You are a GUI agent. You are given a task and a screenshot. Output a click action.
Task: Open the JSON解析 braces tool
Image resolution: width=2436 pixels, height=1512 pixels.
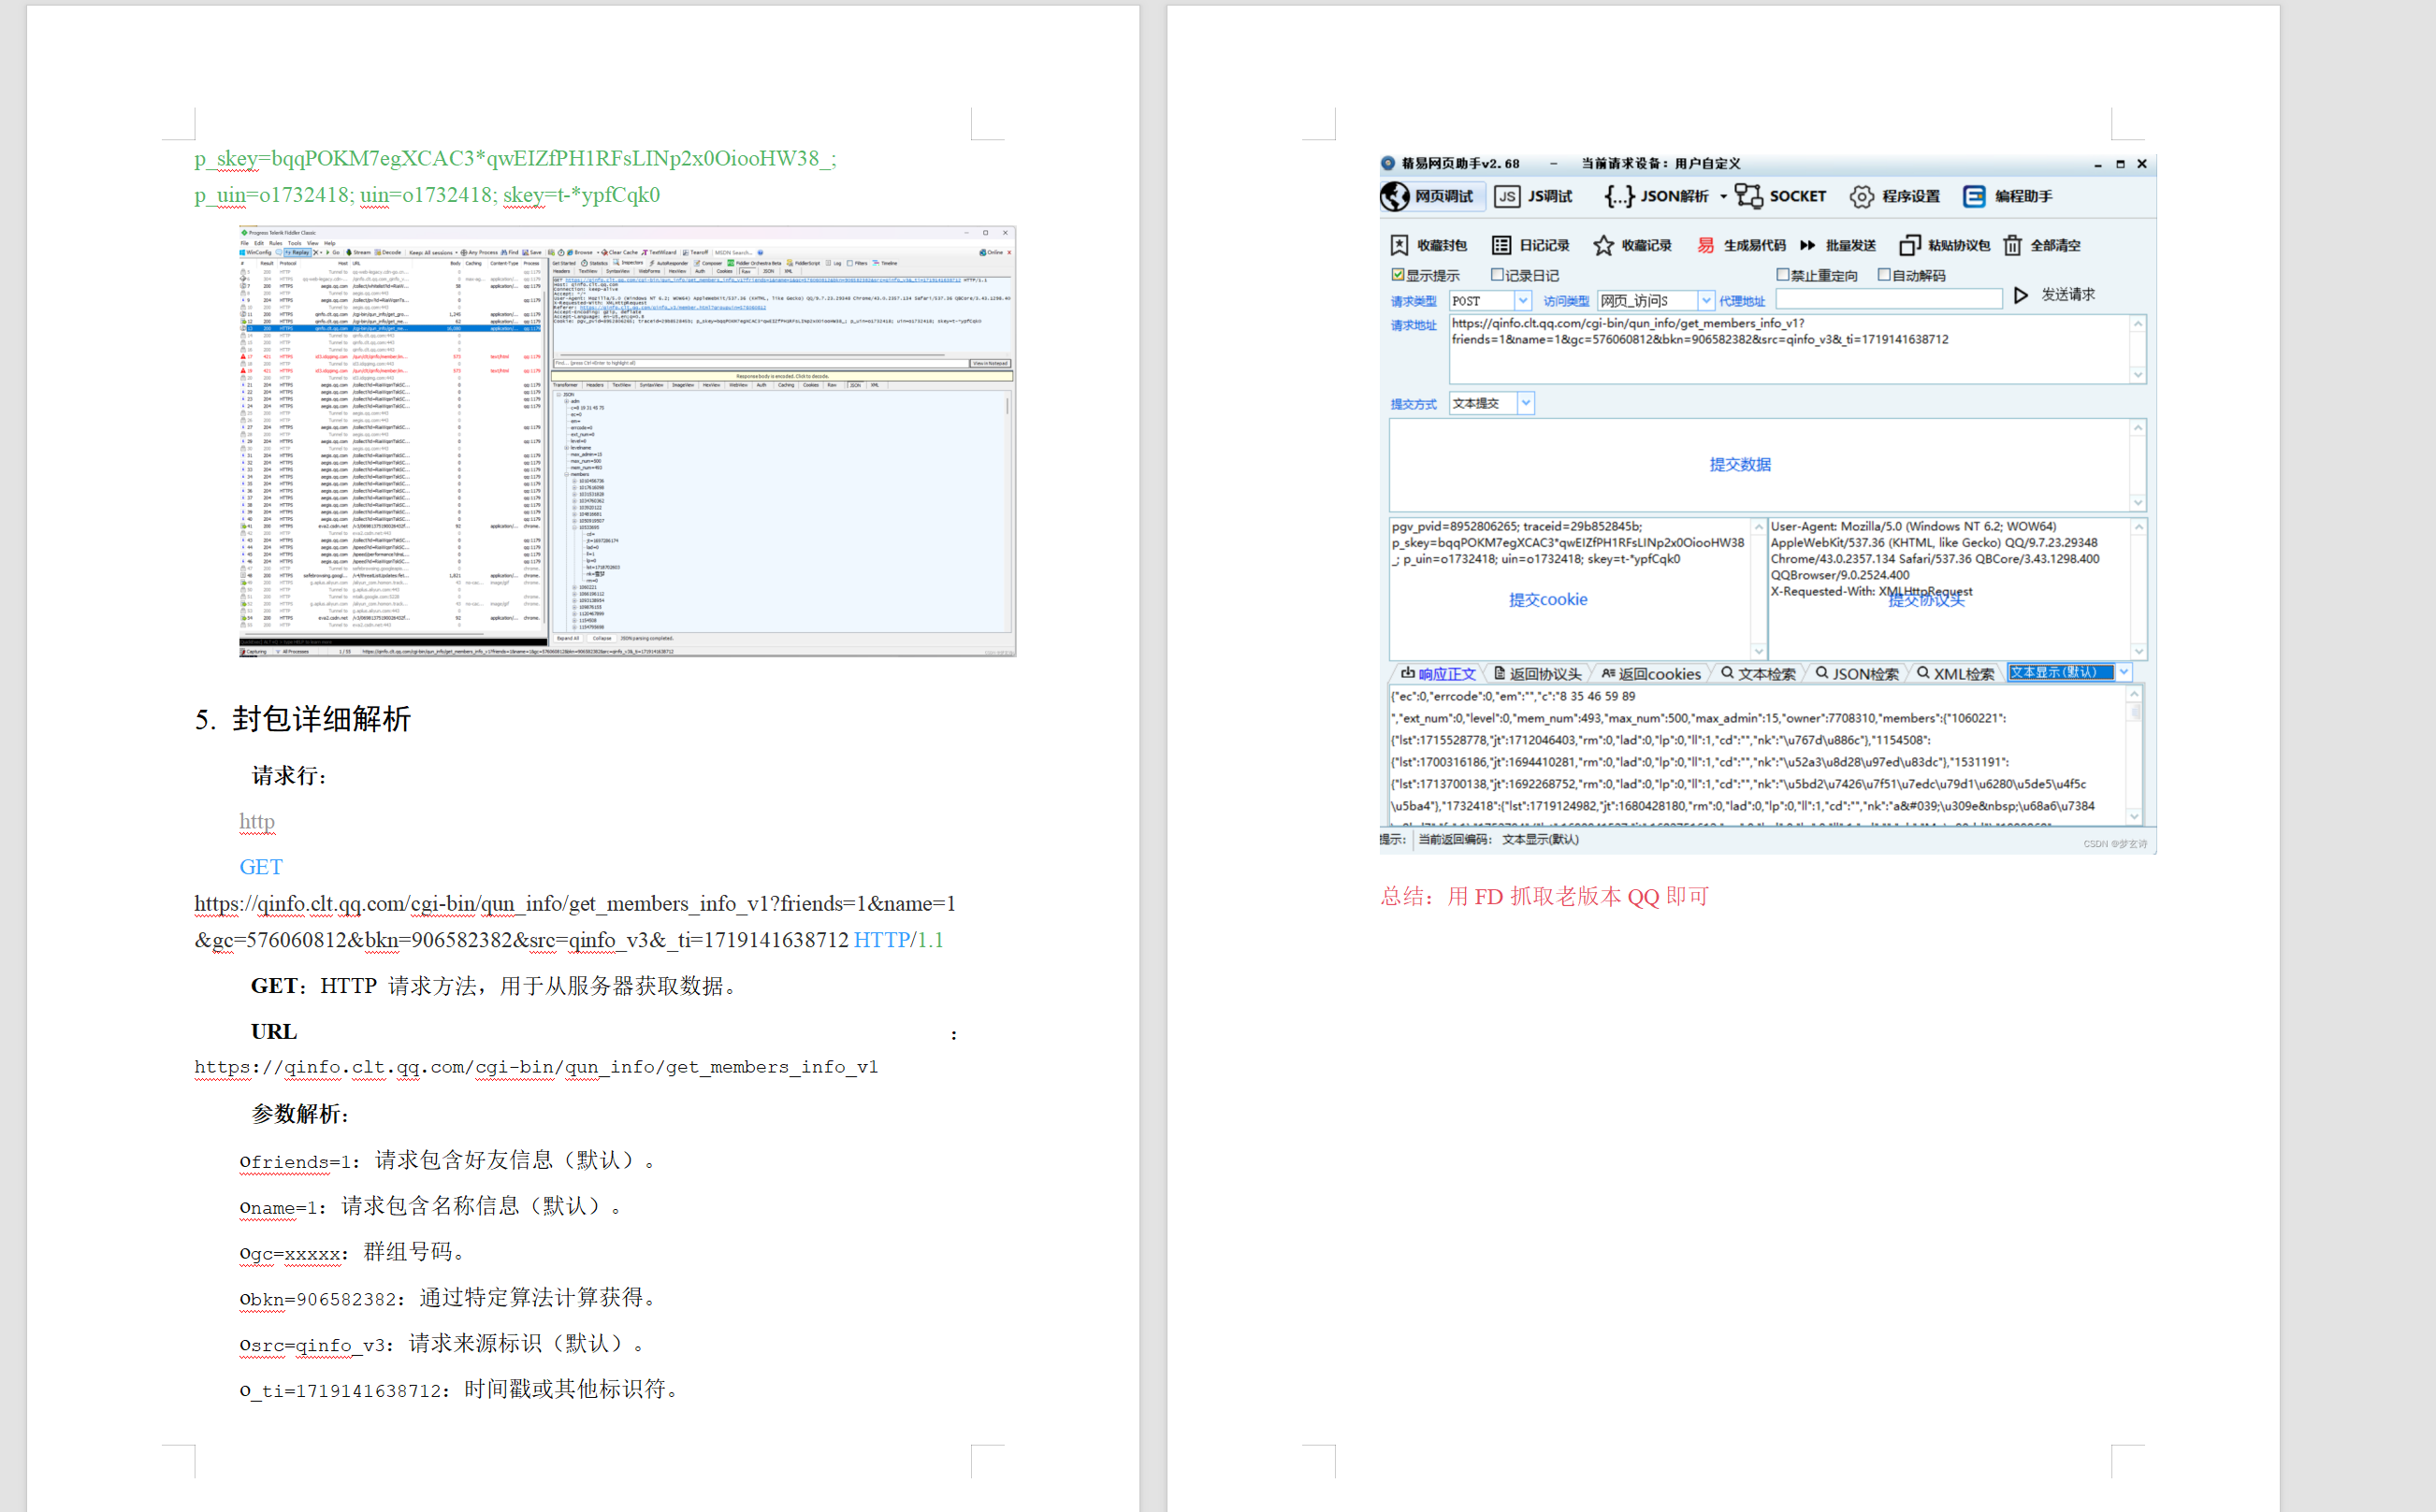coord(1656,196)
